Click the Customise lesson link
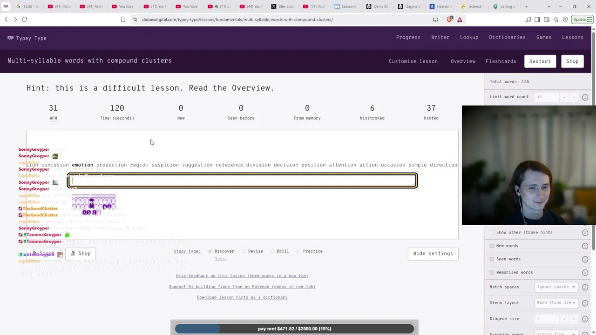Image resolution: width=596 pixels, height=335 pixels. [x=413, y=61]
